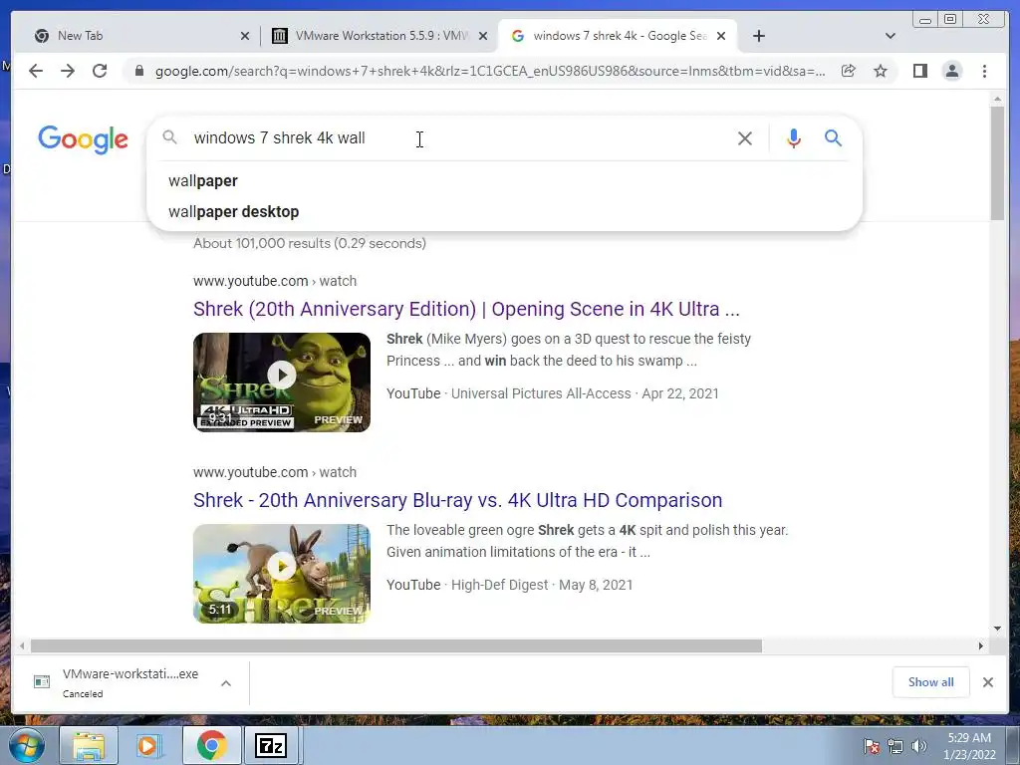Close the VMware Workstation tab
This screenshot has width=1020, height=765.
483,37
